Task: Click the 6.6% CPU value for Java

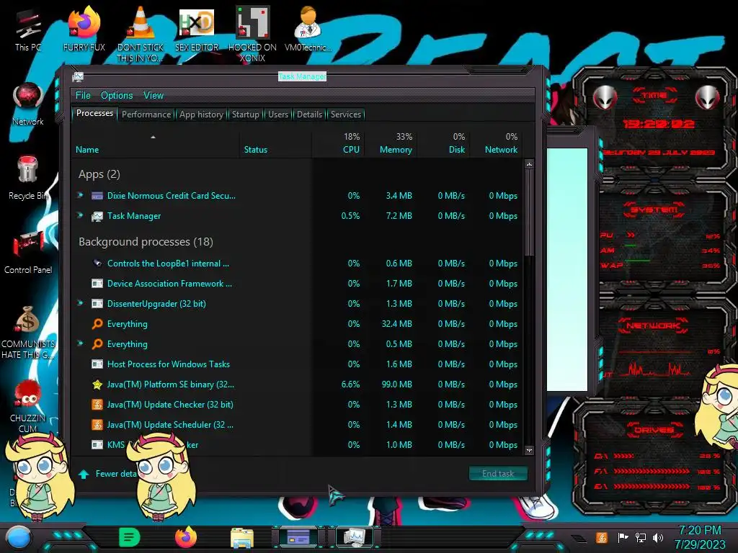Action: tap(350, 385)
